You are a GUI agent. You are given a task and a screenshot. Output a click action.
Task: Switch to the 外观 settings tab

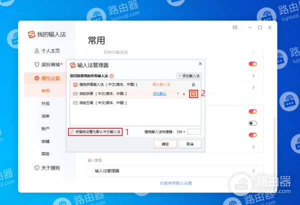point(45,103)
